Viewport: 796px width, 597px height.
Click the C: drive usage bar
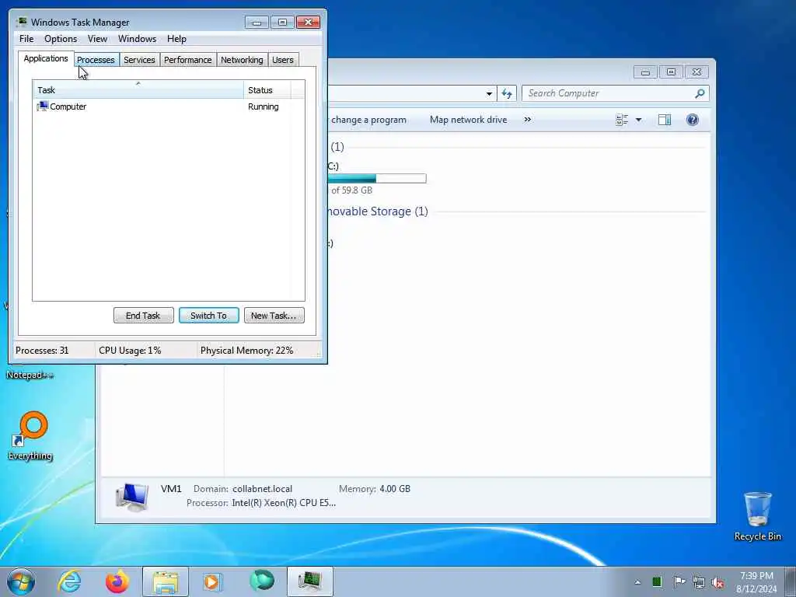tap(377, 178)
